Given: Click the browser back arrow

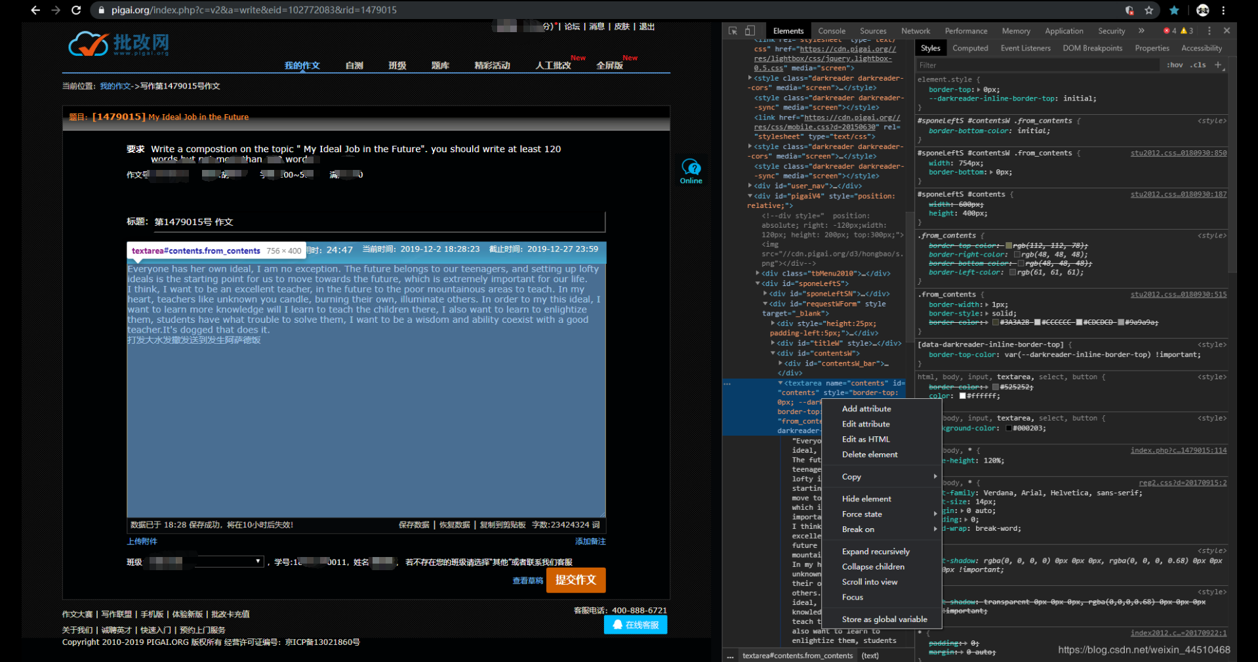Looking at the screenshot, I should click(35, 10).
